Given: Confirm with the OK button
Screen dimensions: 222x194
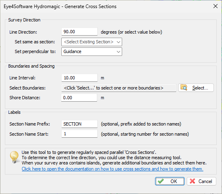Looking at the screenshot, I should [x=170, y=181].
